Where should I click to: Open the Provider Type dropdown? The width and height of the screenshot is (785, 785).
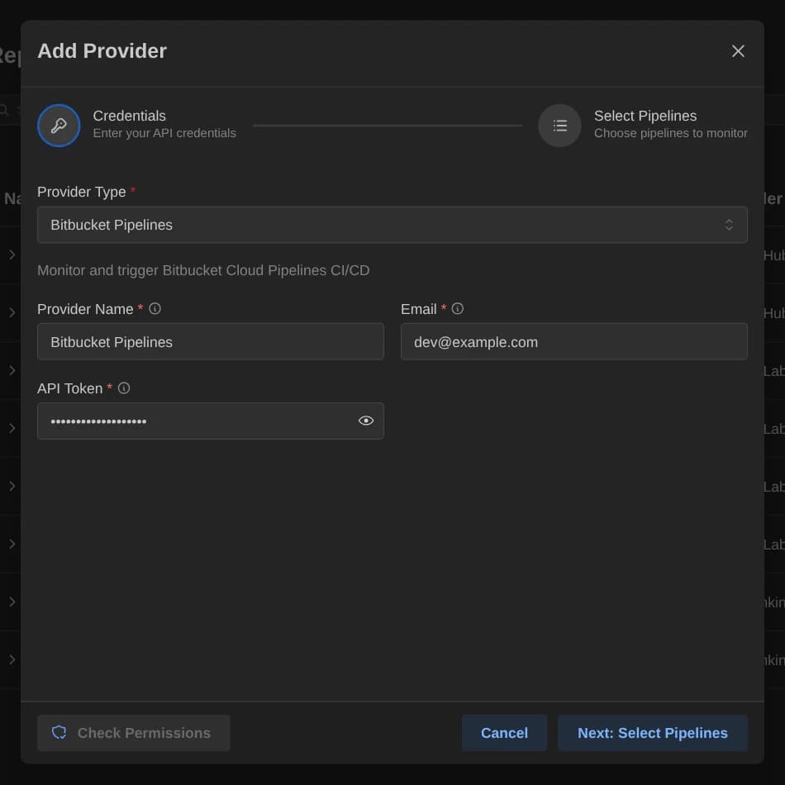(392, 225)
